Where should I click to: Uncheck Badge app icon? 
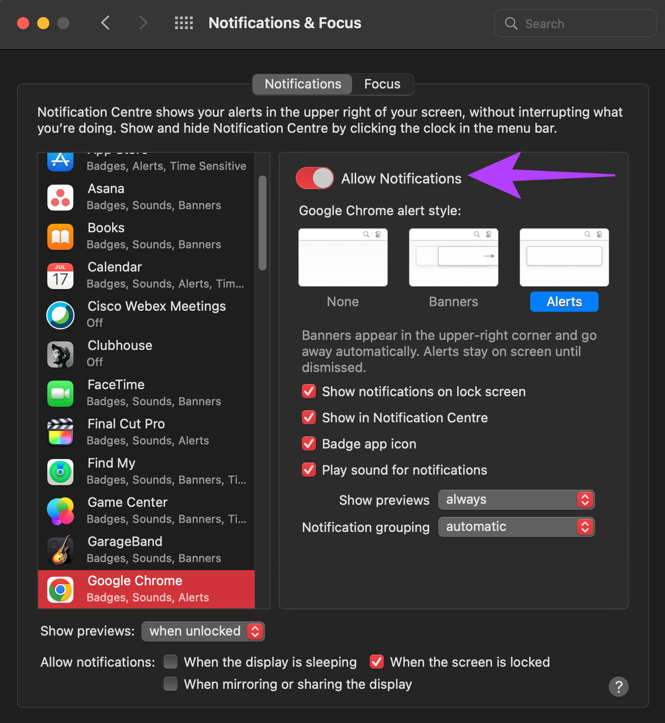[309, 443]
